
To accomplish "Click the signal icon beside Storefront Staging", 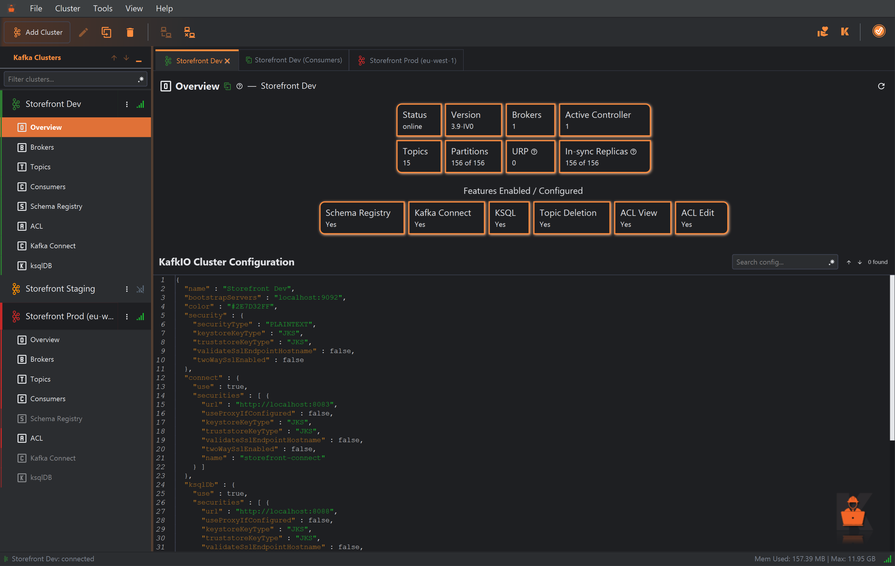I will pos(140,289).
